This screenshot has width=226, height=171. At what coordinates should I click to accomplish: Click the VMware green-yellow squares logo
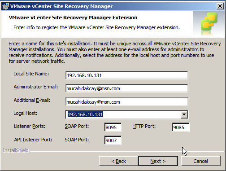pyautogui.click(x=209, y=22)
